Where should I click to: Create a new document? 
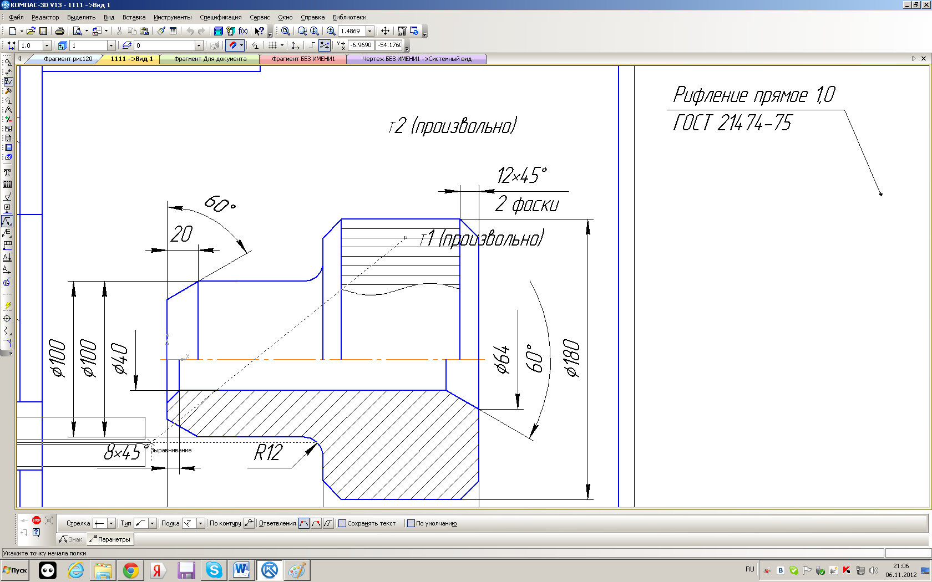pos(12,31)
